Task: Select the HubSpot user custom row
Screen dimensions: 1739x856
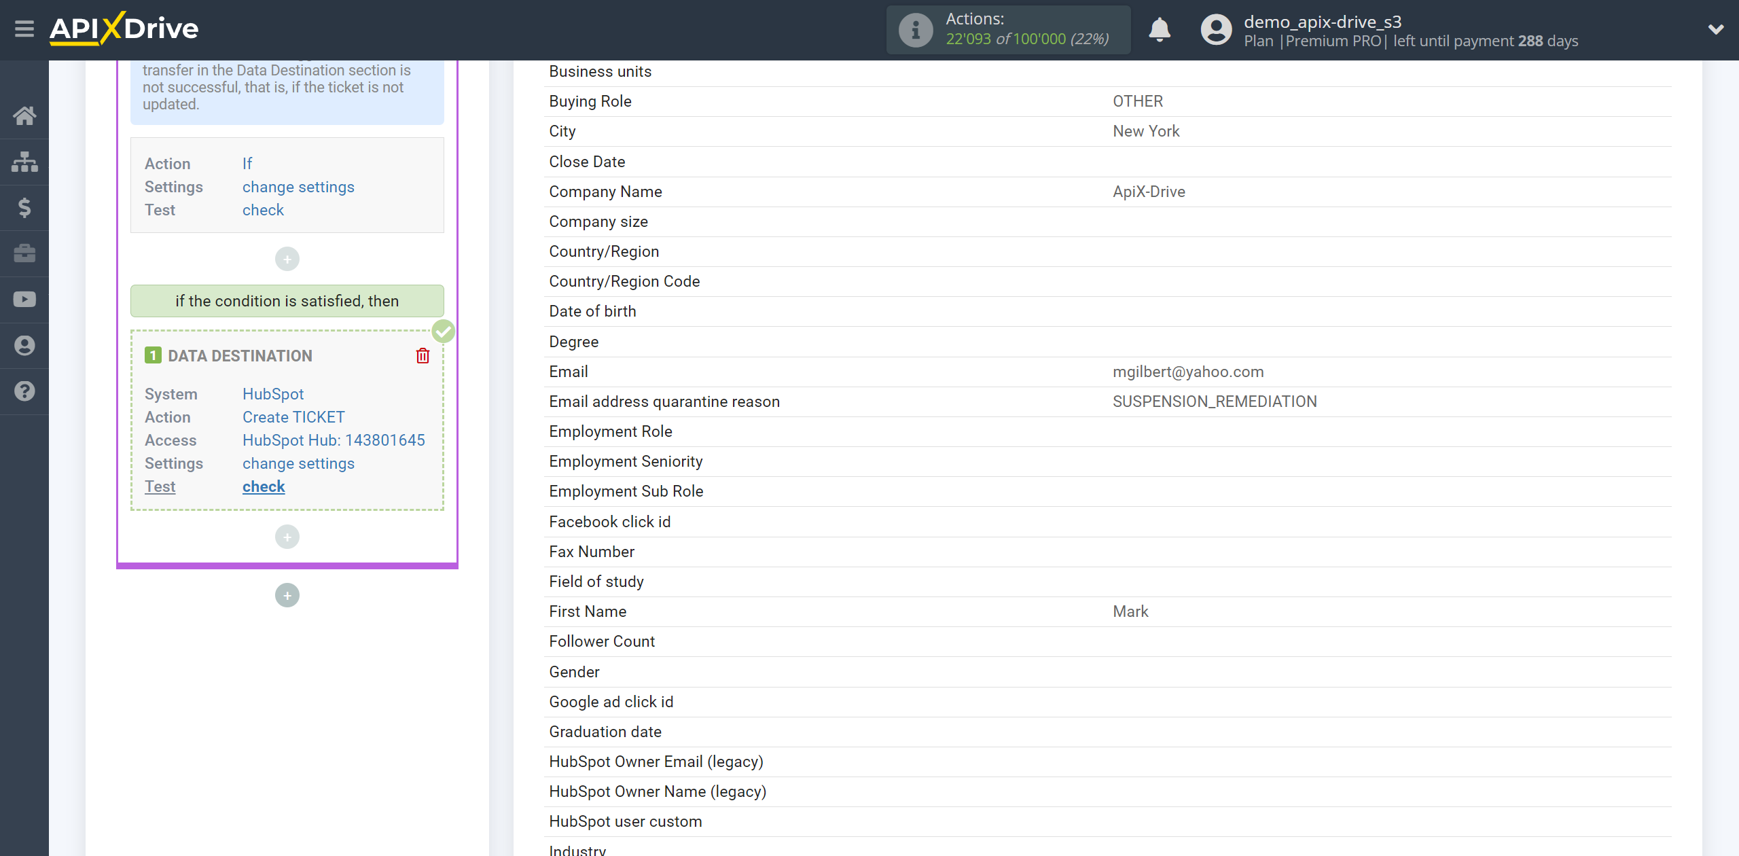Action: 1107,821
